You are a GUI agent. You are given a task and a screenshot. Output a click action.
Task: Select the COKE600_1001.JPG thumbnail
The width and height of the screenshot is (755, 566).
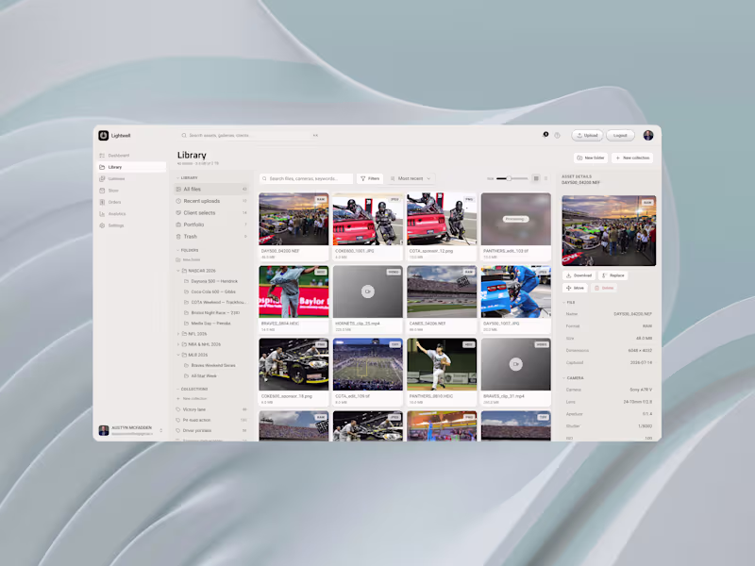(x=368, y=219)
